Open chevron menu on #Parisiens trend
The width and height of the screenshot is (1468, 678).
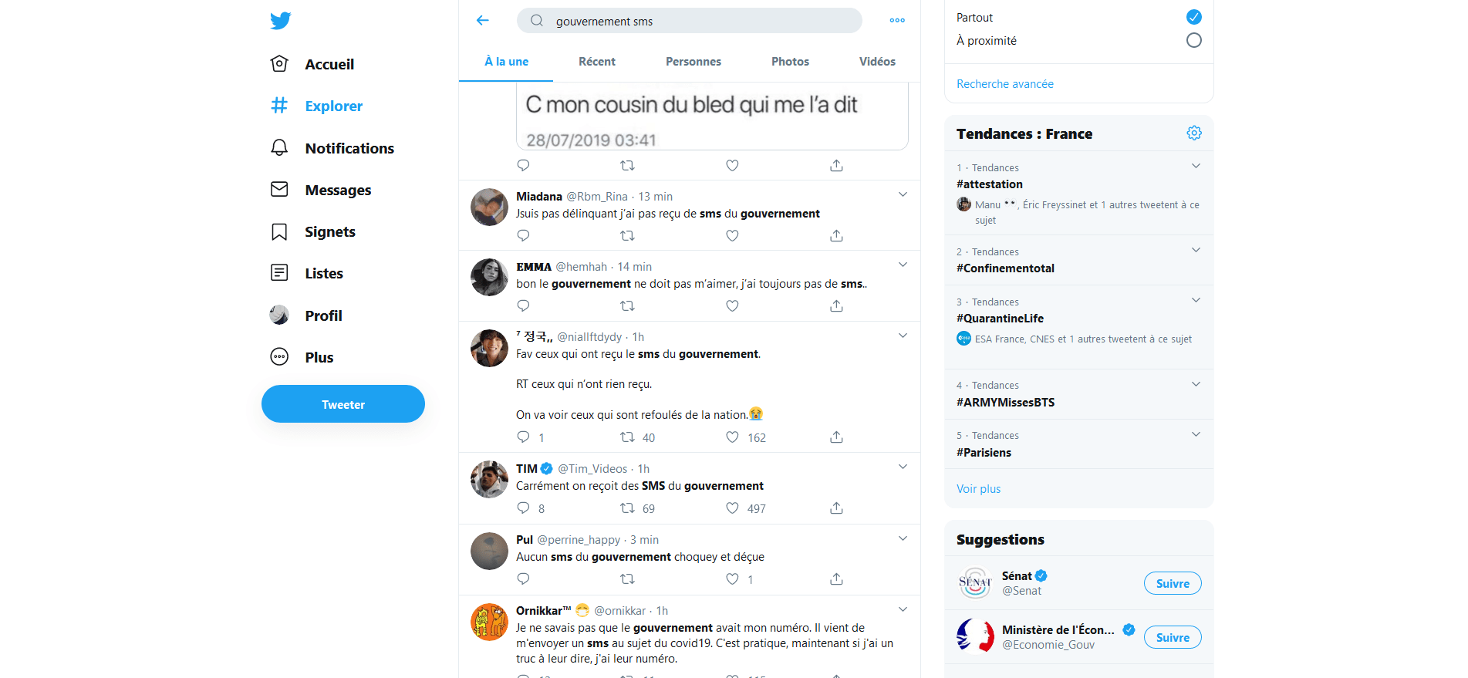[x=1196, y=434]
